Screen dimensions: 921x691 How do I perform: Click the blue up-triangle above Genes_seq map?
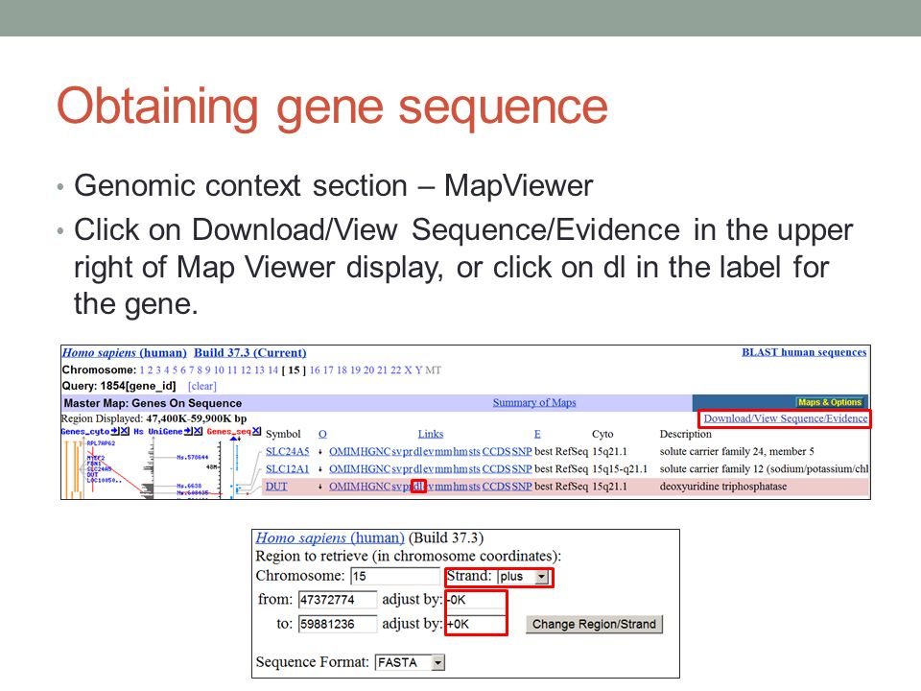[233, 439]
